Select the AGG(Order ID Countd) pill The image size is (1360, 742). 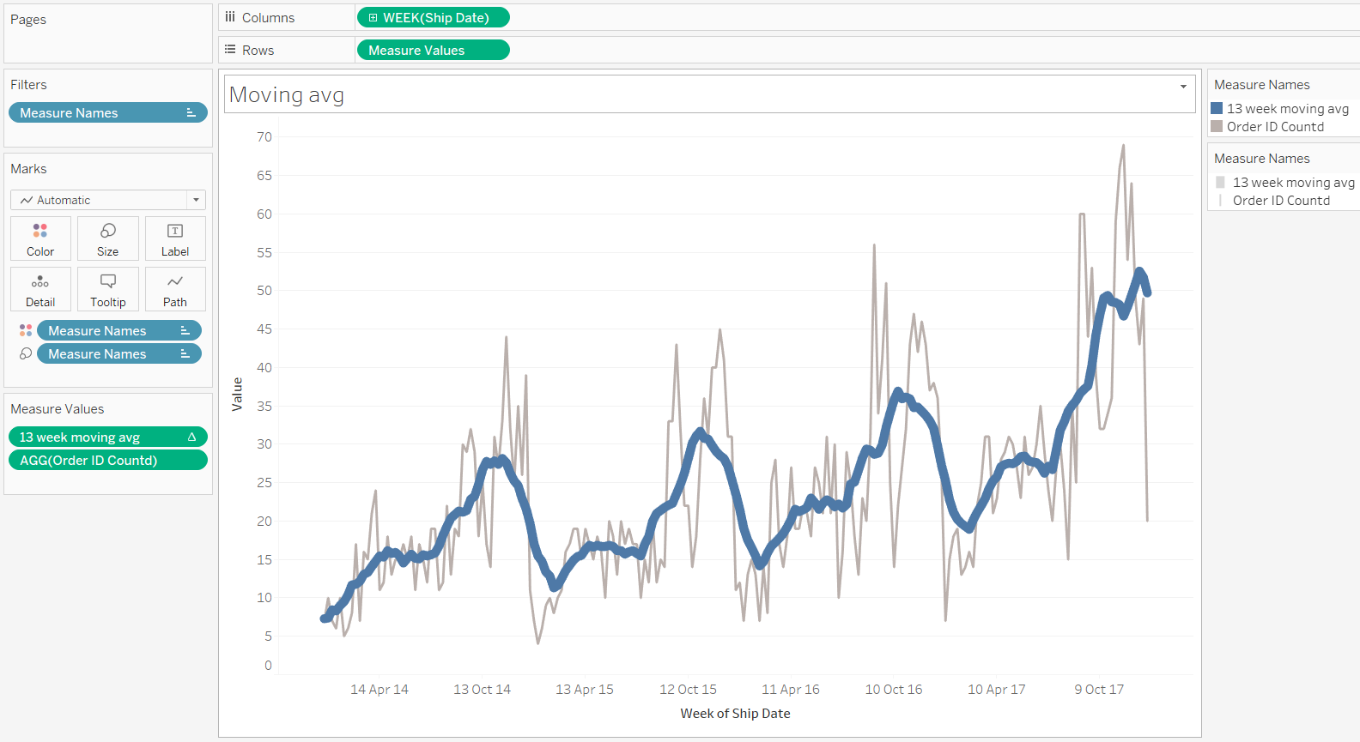[108, 461]
